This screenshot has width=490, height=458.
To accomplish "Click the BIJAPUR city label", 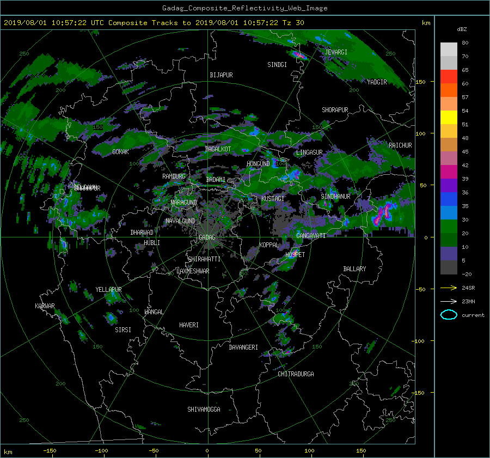I will (221, 75).
